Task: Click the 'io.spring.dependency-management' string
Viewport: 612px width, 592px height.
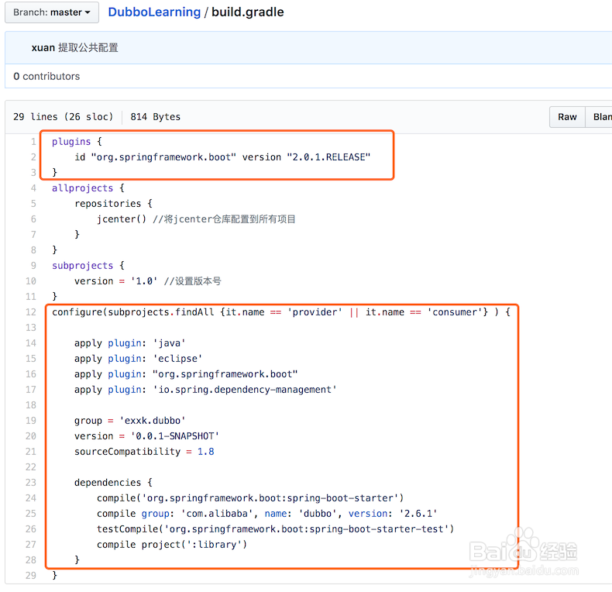Action: 245,390
